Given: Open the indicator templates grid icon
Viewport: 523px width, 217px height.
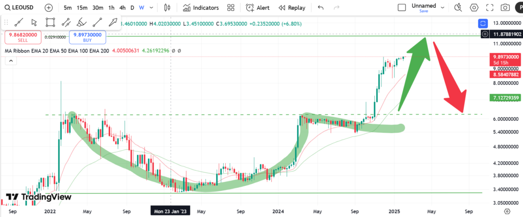Looking at the screenshot, I should pos(231,8).
